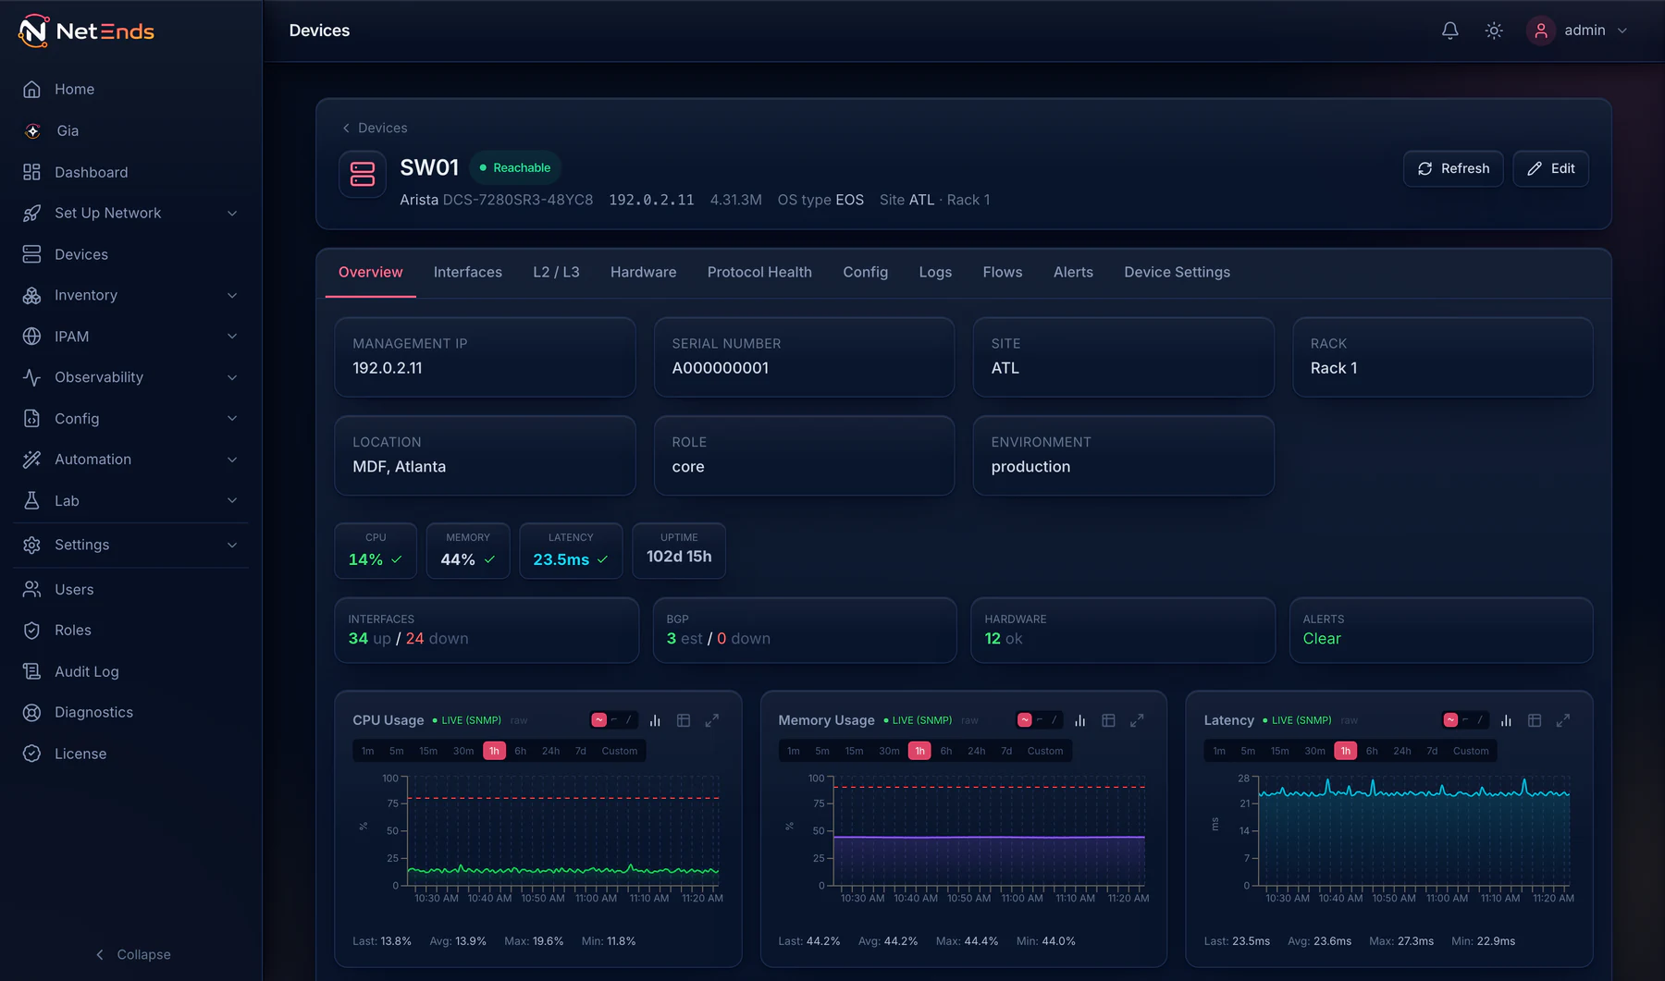Image resolution: width=1665 pixels, height=981 pixels.
Task: Expand the Latency chart fullscreen
Action: (x=1562, y=720)
